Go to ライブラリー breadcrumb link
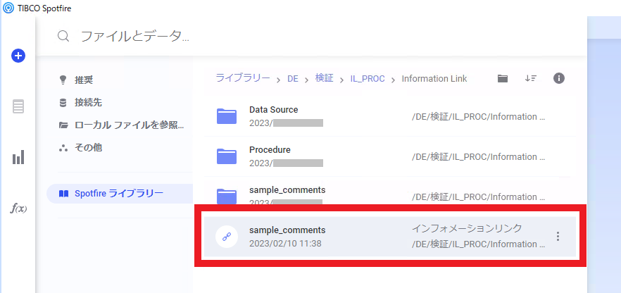 [x=243, y=78]
